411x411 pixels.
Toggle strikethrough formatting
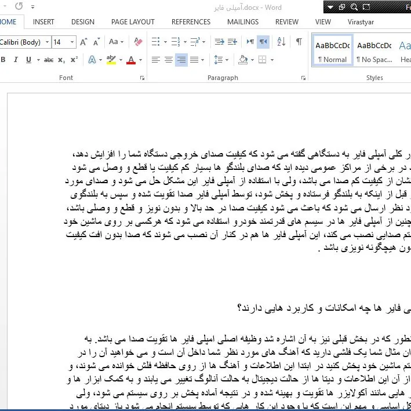[49, 60]
